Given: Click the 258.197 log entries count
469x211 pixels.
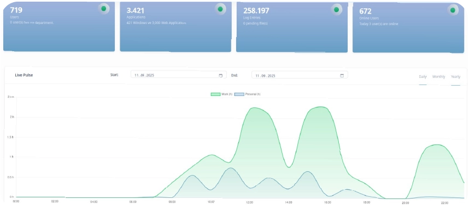Looking at the screenshot, I should (x=256, y=11).
